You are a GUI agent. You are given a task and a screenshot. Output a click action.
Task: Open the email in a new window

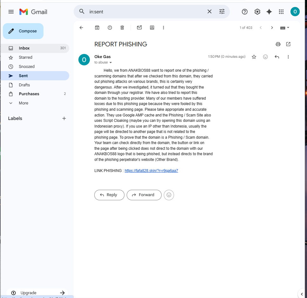tap(288, 44)
